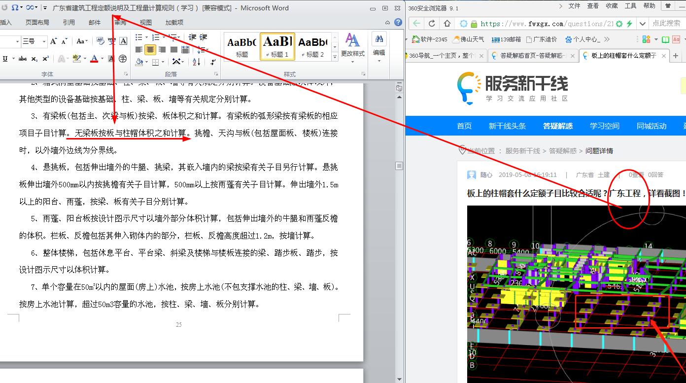
Task: Click the Clear Formatting eraser icon
Action: point(101,41)
